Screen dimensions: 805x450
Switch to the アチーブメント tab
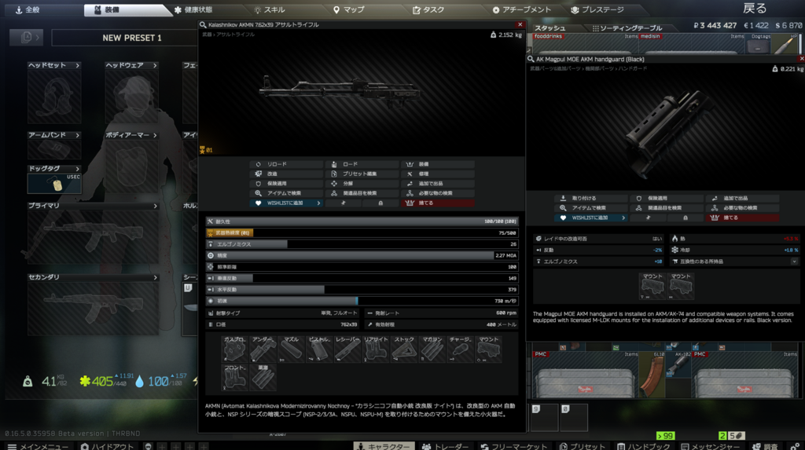[522, 9]
